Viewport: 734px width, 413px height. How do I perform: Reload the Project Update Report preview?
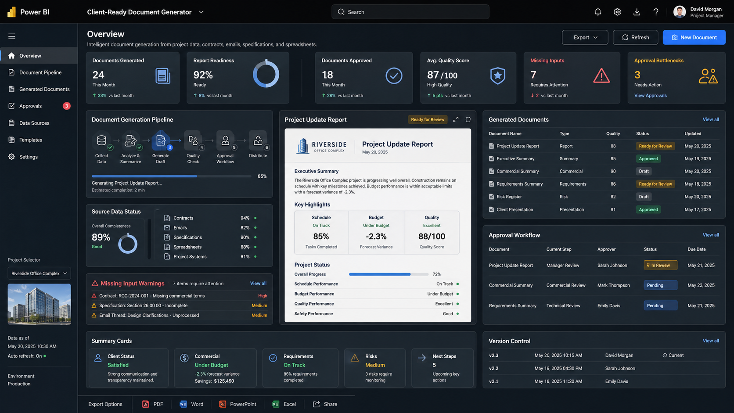pyautogui.click(x=468, y=119)
